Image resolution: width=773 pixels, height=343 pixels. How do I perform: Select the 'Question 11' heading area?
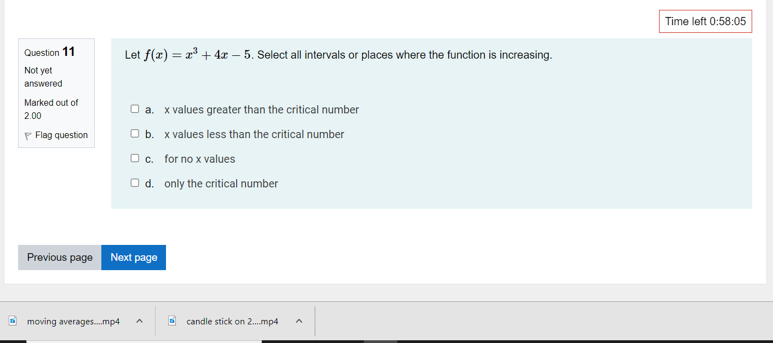tap(48, 52)
